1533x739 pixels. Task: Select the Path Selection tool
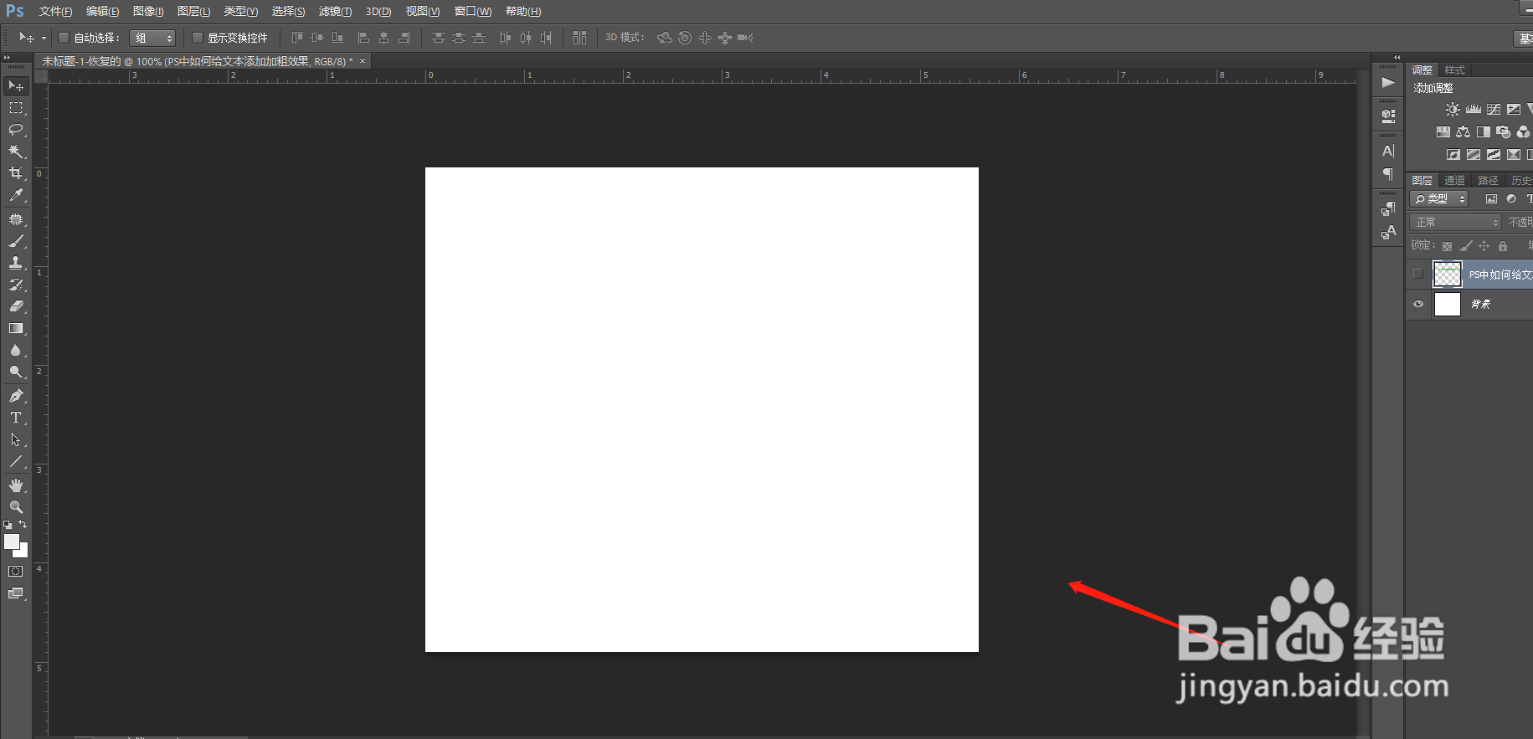(16, 439)
